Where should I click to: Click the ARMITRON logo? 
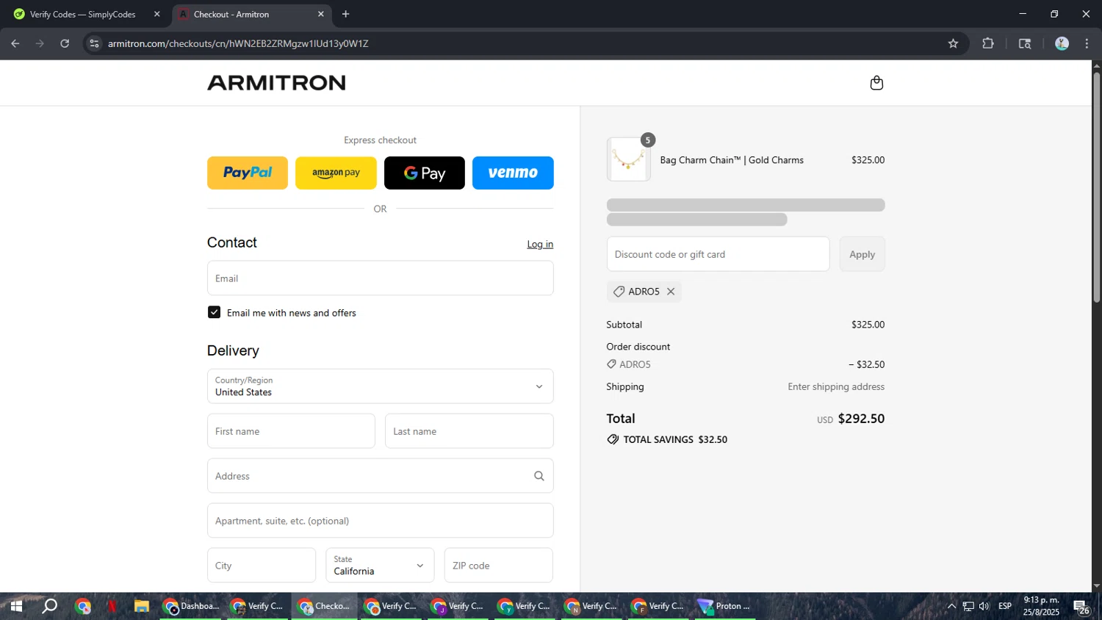(276, 82)
